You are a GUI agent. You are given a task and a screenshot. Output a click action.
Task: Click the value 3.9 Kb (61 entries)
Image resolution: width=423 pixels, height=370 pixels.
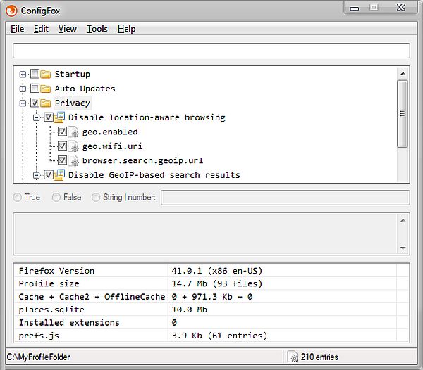tap(219, 336)
